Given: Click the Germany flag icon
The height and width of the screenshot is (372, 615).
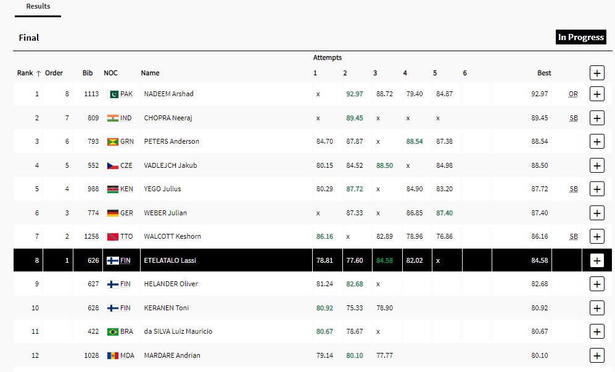Looking at the screenshot, I should point(112,213).
